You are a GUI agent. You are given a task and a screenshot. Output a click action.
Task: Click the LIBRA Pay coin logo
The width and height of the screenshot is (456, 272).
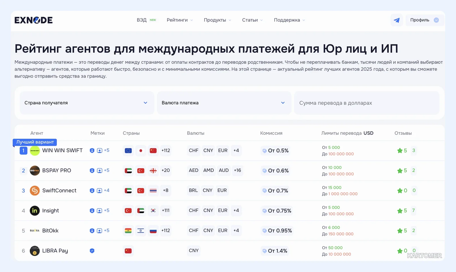point(35,251)
